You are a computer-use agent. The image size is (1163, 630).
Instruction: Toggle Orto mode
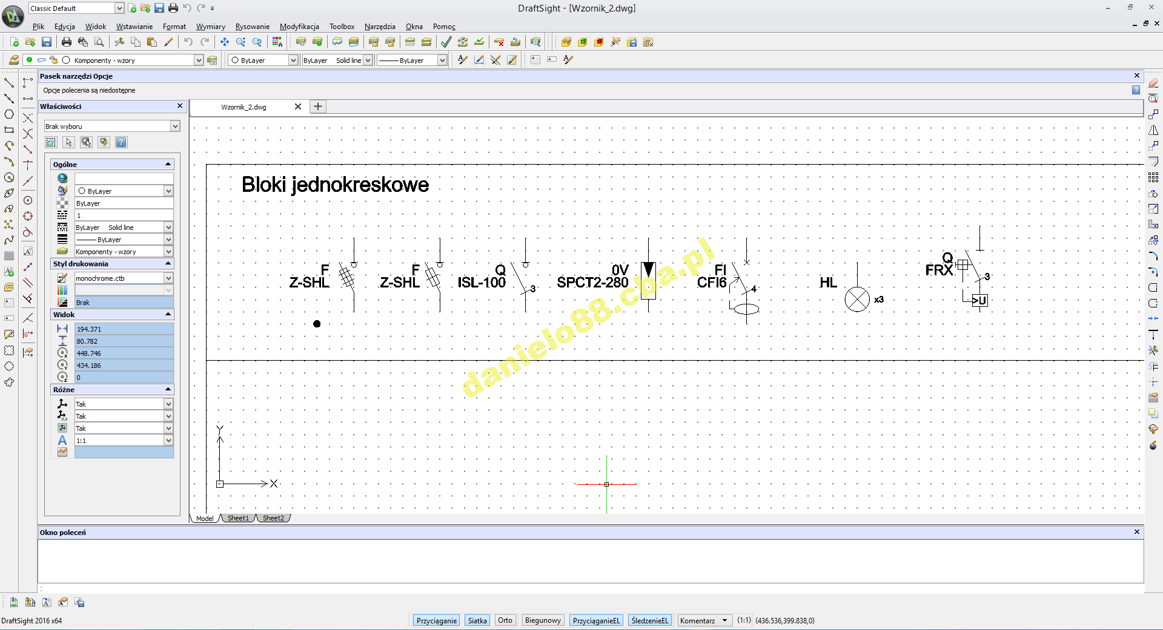[505, 620]
